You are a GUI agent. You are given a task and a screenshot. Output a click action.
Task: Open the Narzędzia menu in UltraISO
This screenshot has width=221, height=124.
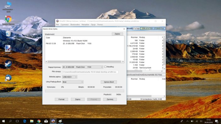85,24
